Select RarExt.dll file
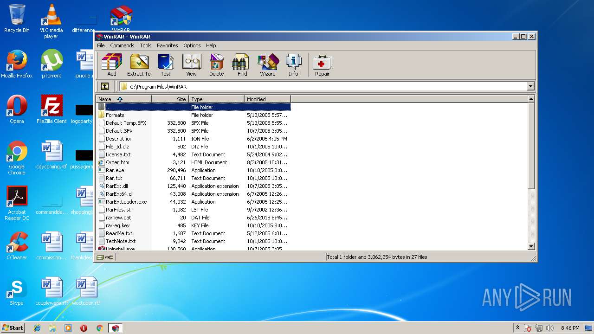594x334 pixels. pyautogui.click(x=194, y=186)
